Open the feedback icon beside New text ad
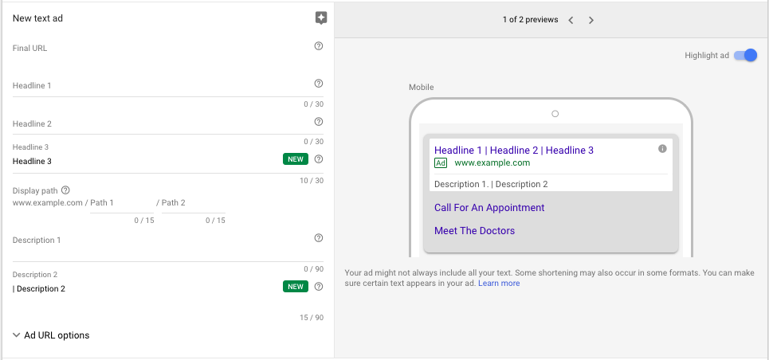769x360 pixels. (x=320, y=18)
